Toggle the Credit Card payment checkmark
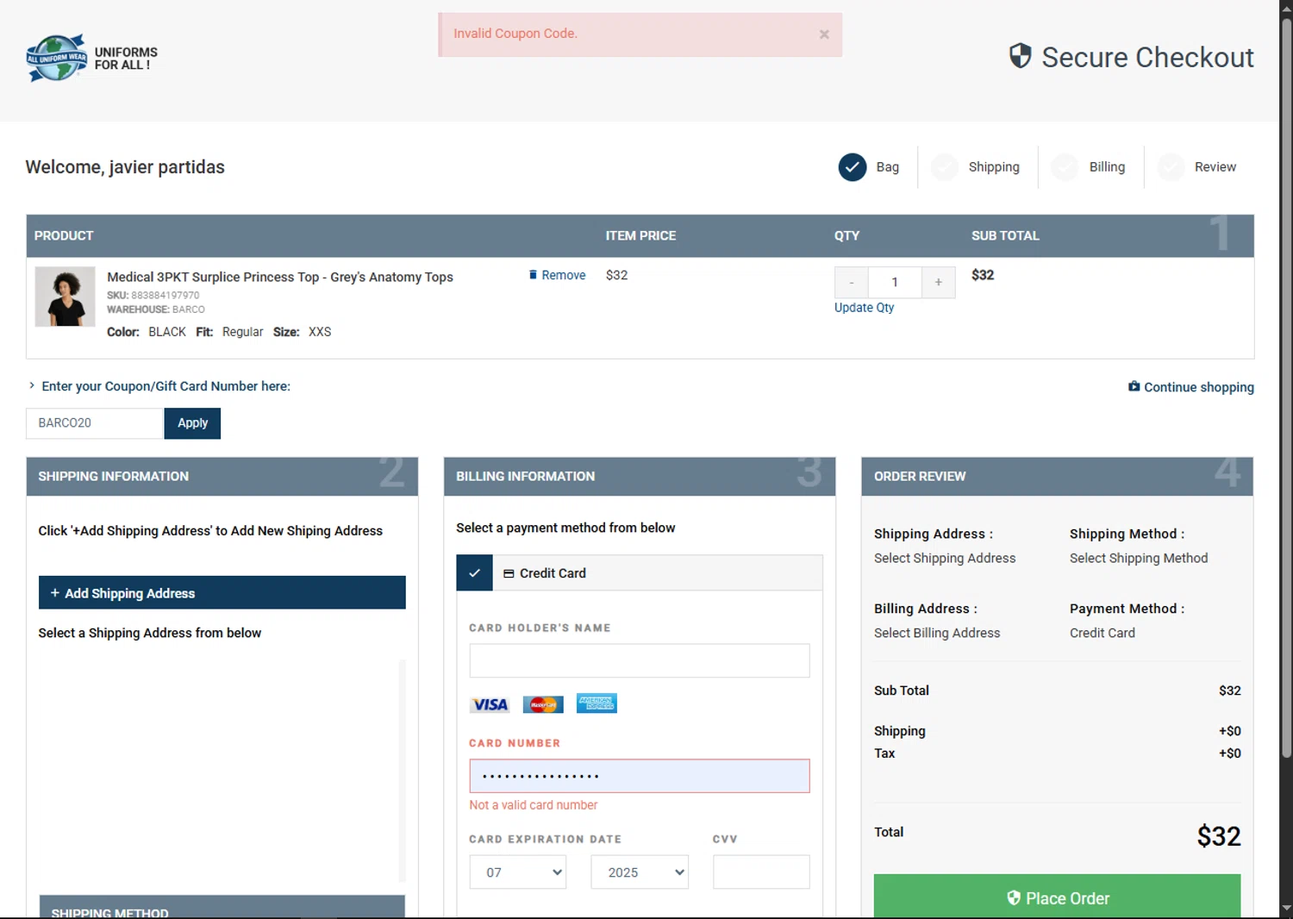This screenshot has width=1293, height=919. pos(474,573)
